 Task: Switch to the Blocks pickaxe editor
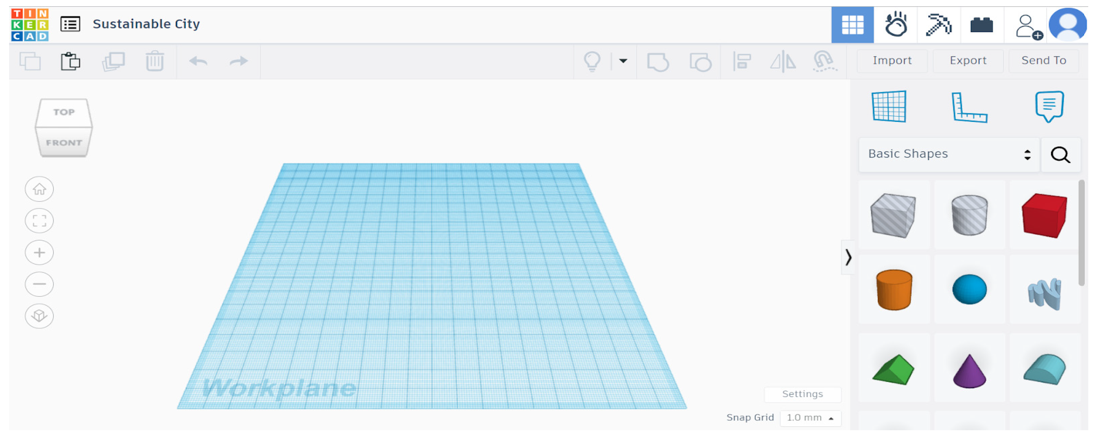[x=939, y=25]
